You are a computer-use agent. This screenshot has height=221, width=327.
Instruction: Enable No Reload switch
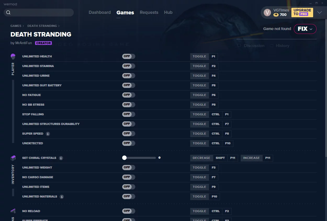pos(129,211)
